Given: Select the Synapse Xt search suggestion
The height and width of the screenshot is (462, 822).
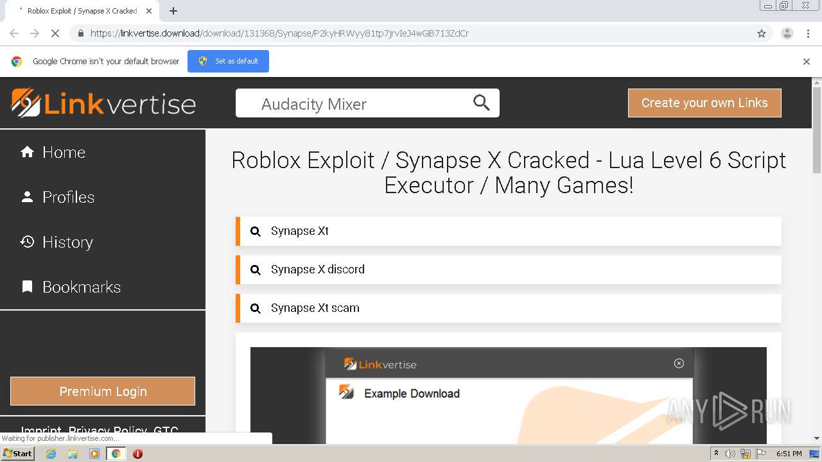Looking at the screenshot, I should [x=509, y=231].
